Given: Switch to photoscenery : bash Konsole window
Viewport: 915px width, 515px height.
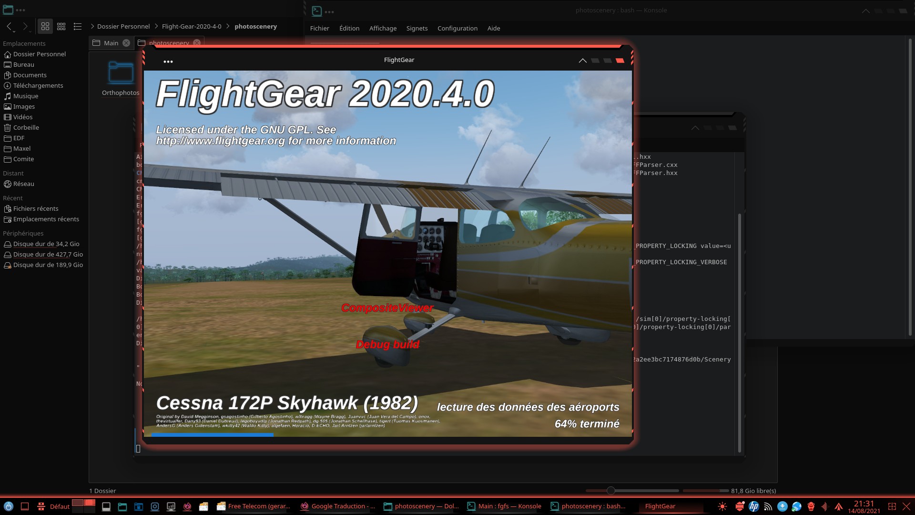Looking at the screenshot, I should [588, 506].
